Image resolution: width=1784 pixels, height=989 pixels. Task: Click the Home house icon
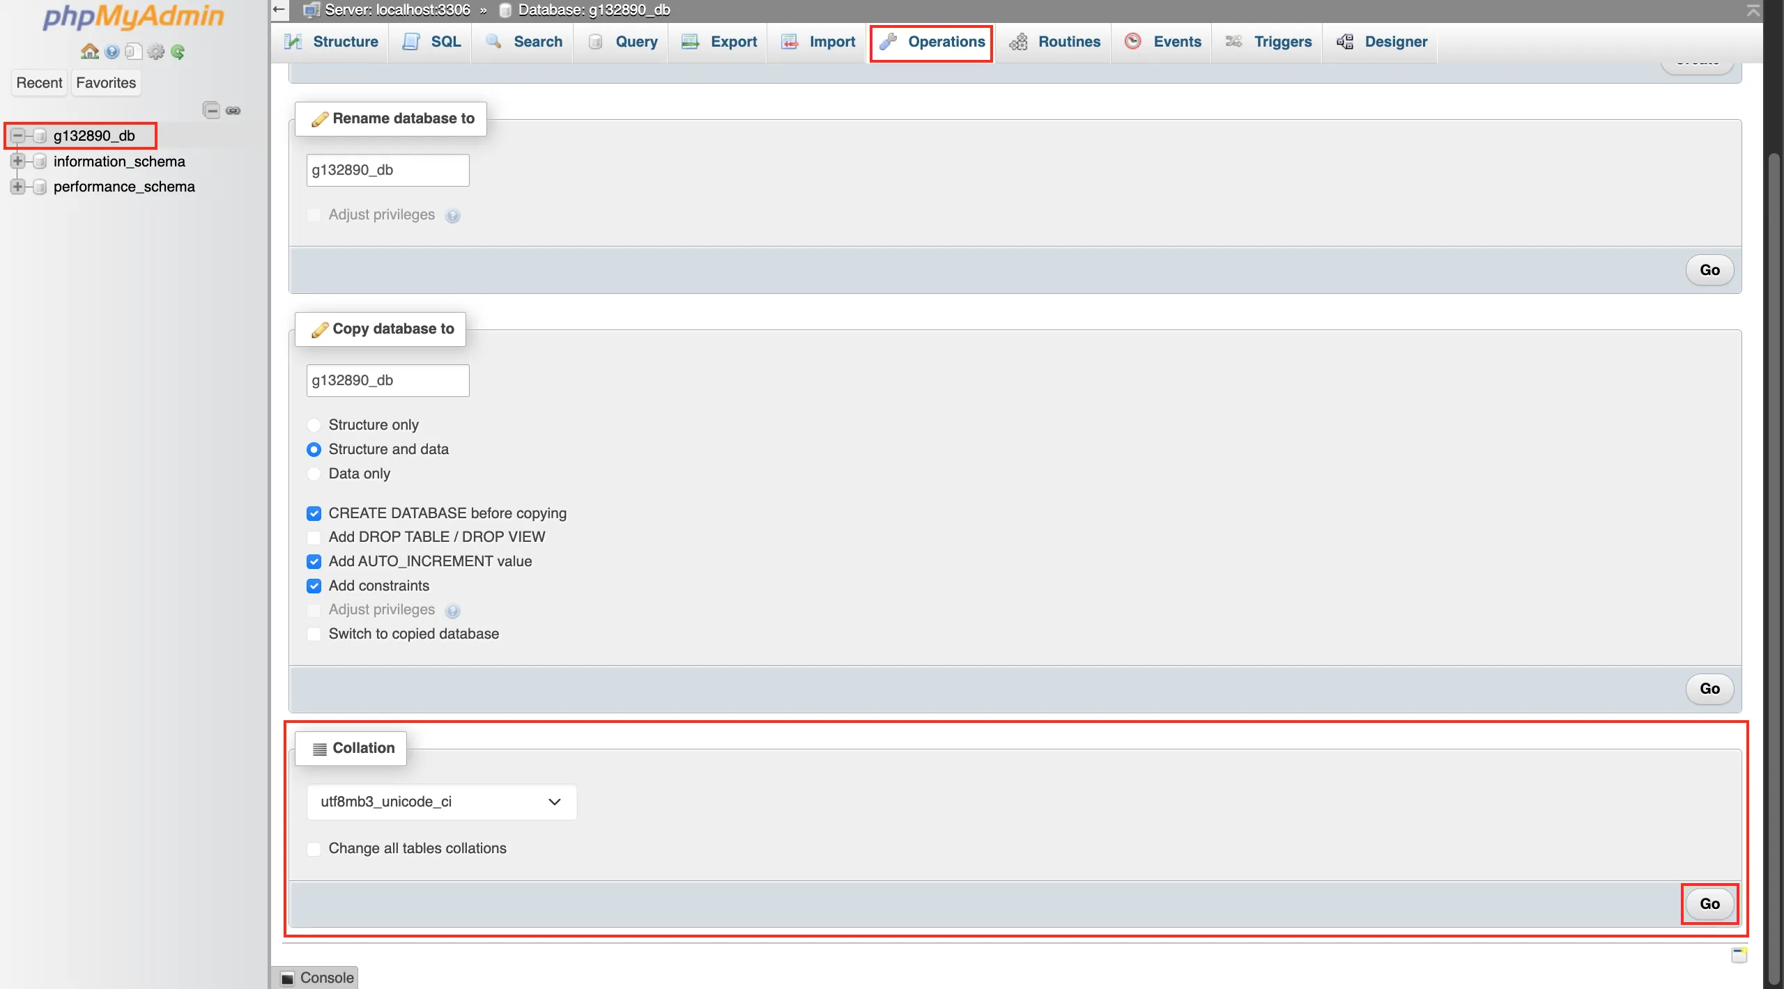(x=89, y=52)
